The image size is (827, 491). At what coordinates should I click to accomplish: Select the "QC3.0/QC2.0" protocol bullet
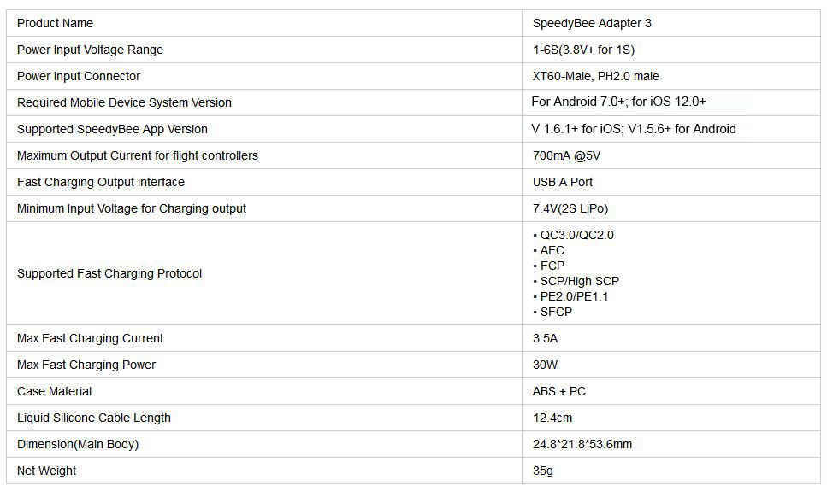[576, 235]
